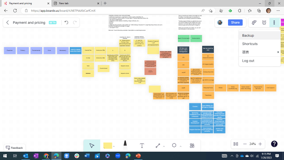Open PowerPoint from the taskbar
Image resolution: width=284 pixels, height=160 pixels.
coord(138,156)
